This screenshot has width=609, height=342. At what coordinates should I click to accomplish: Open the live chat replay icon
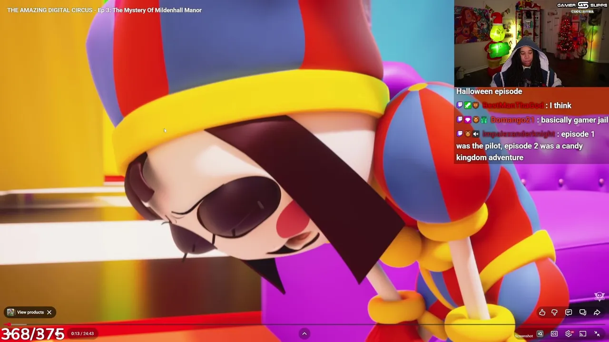click(583, 312)
